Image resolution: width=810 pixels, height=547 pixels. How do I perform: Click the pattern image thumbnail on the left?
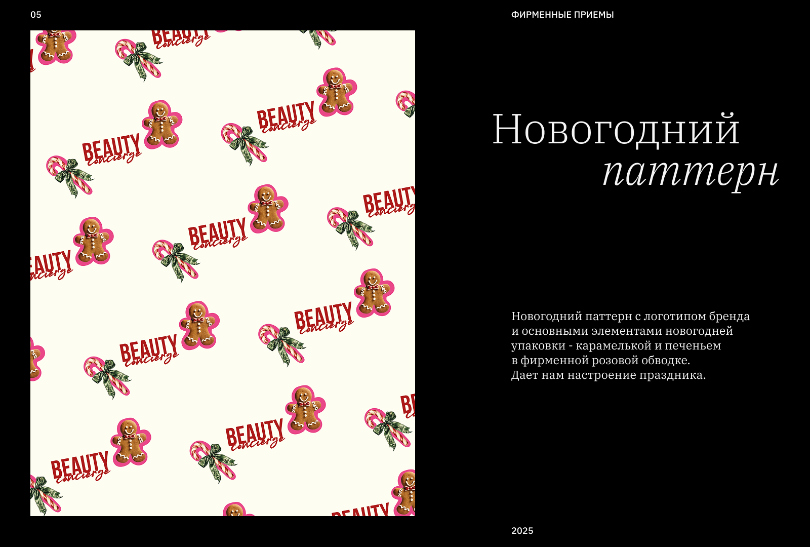(x=223, y=273)
